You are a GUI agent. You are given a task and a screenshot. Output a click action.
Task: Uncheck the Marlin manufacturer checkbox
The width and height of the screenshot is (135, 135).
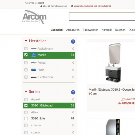[26, 55]
